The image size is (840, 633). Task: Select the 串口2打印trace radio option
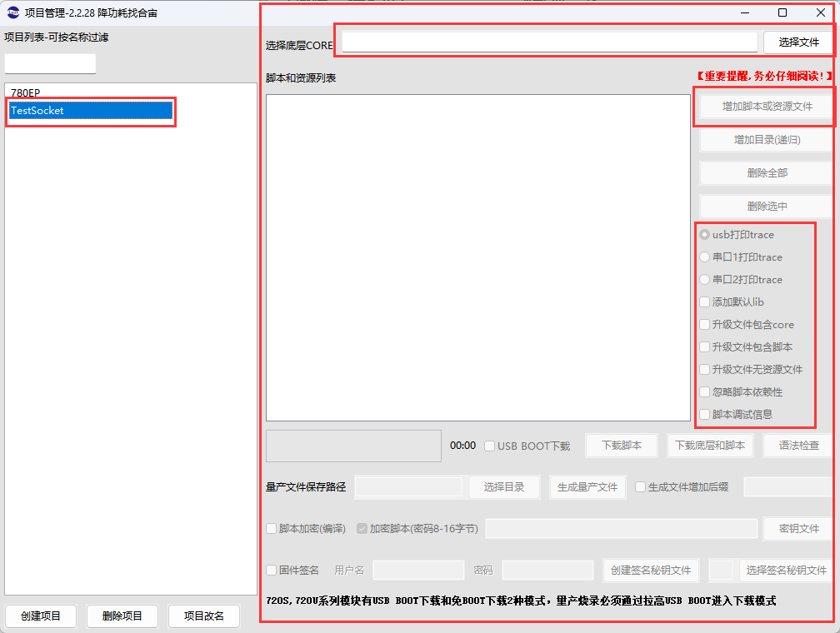click(x=741, y=280)
